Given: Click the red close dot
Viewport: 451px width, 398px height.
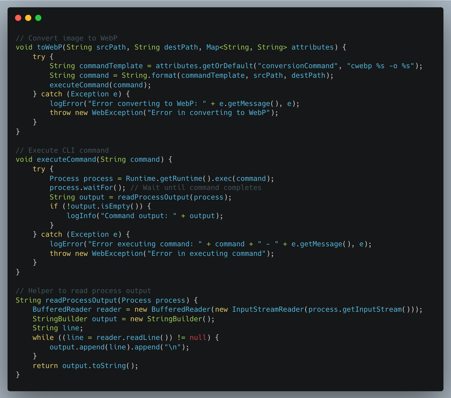Looking at the screenshot, I should (18, 18).
